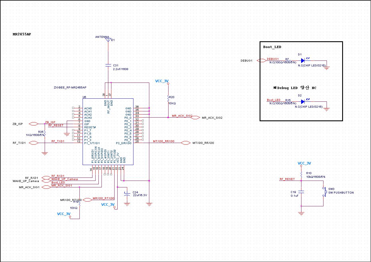Click the red RF_RESET net label near R10
Viewport: 371px width, 262px height.
287,179
